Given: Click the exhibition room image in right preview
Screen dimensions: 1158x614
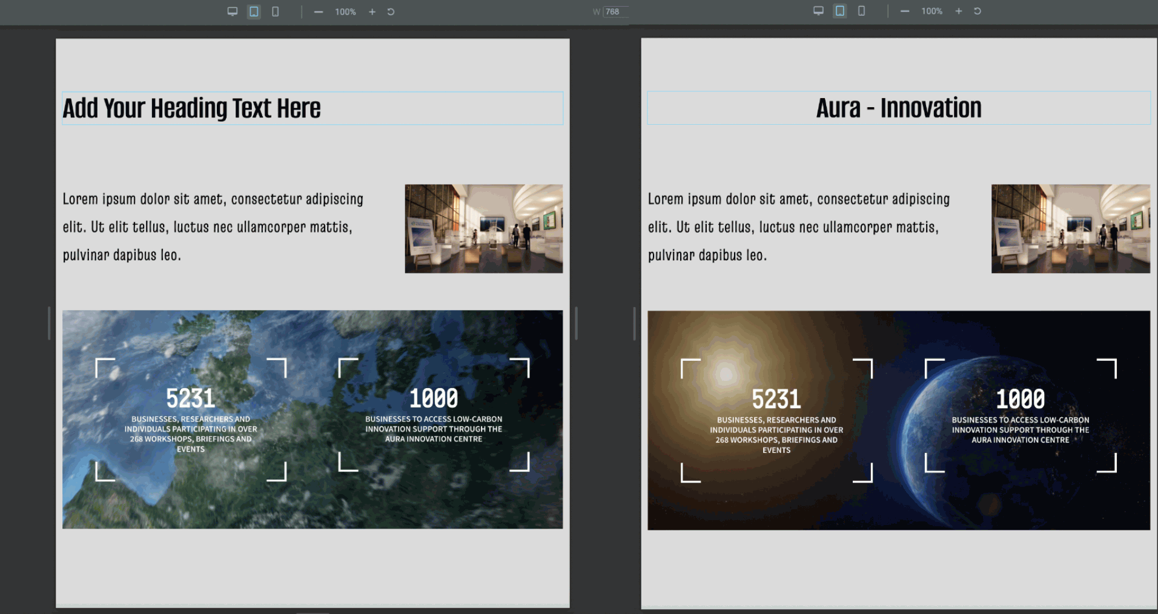Looking at the screenshot, I should 1071,228.
